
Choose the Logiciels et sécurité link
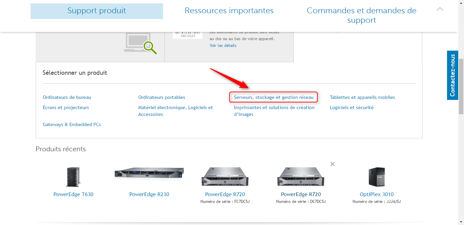point(352,107)
